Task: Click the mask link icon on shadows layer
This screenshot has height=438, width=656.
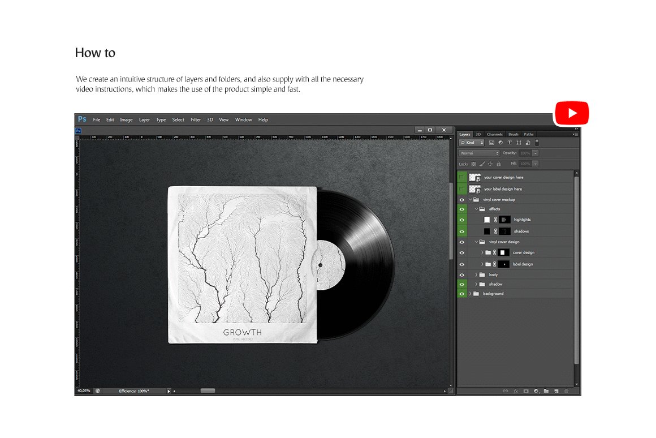Action: (495, 231)
